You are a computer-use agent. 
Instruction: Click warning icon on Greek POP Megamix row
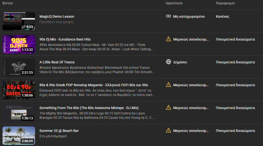tap(169, 85)
